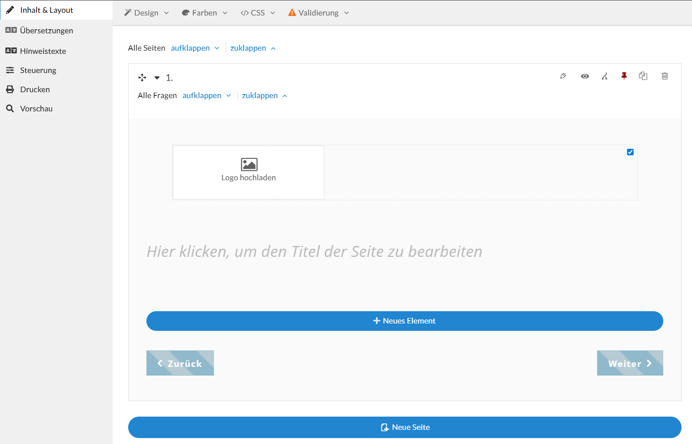This screenshot has height=444, width=692.
Task: Open the Hinweistexte panel
Action: pos(42,51)
